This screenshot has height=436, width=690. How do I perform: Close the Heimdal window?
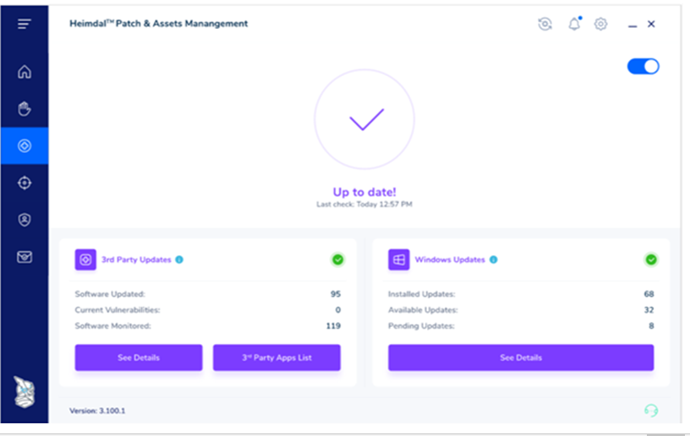point(651,24)
